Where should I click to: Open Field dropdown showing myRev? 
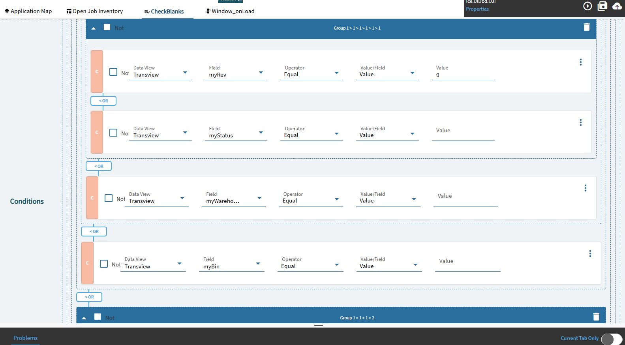click(236, 72)
